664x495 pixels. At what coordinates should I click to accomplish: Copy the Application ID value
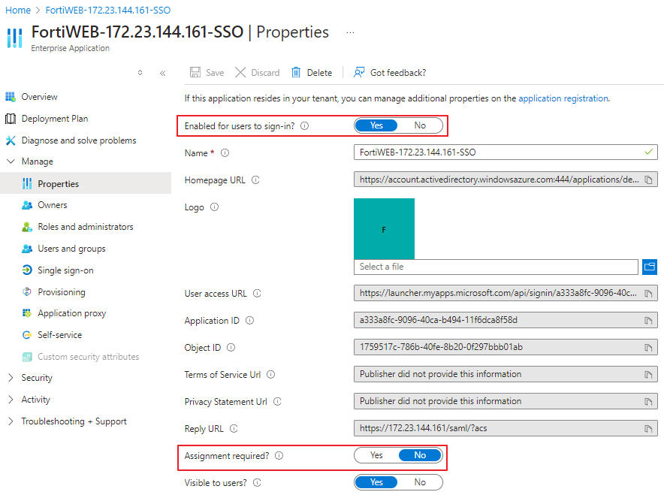click(x=648, y=320)
